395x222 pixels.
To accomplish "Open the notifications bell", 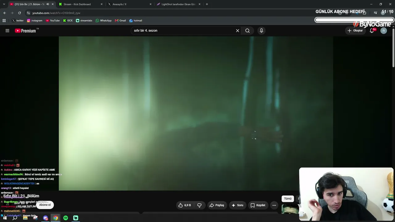I will point(372,31).
